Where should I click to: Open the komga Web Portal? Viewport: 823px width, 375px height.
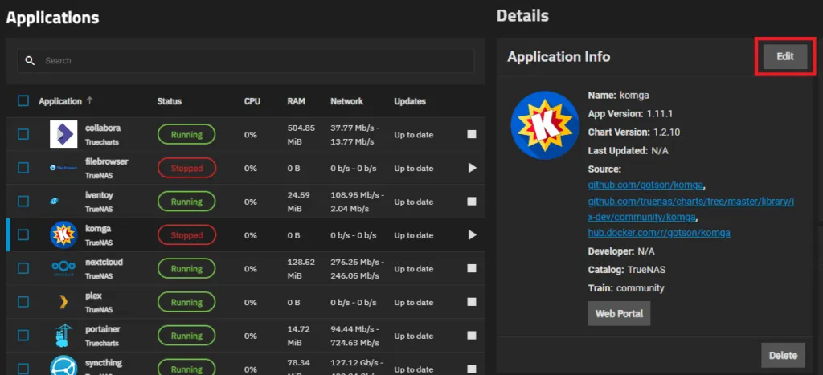(x=619, y=313)
